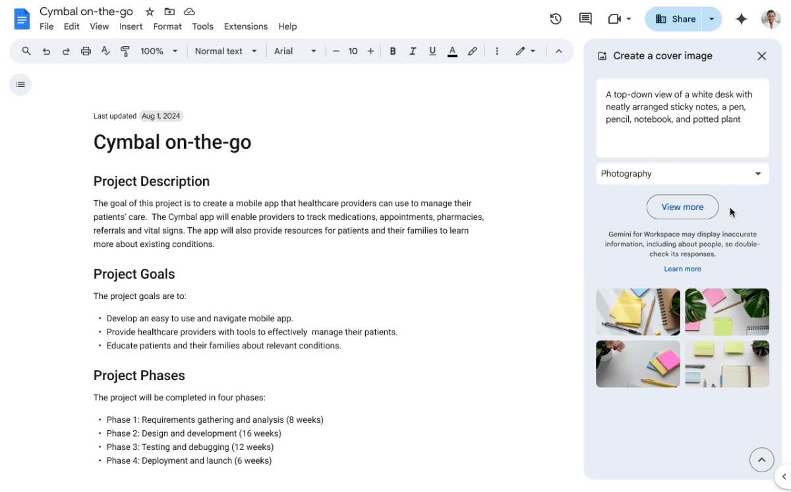Open the Photography style dropdown
Screen dimensions: 791x492
pos(682,173)
